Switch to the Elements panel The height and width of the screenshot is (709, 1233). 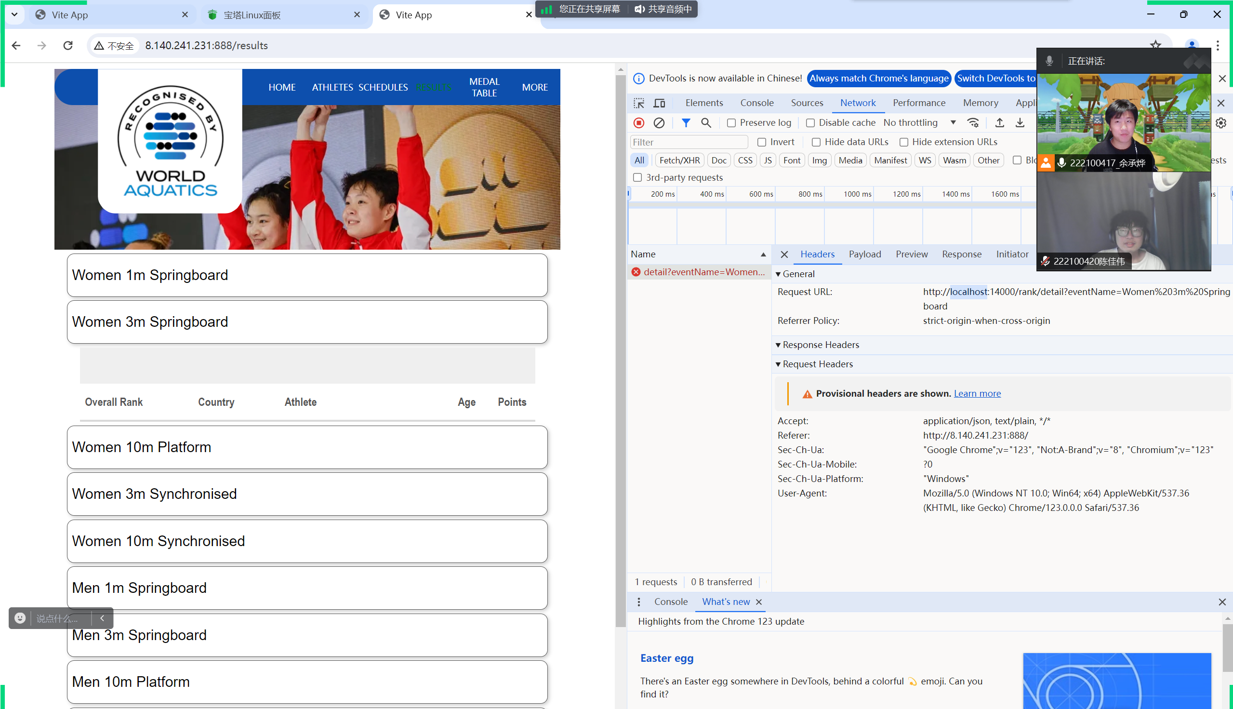coord(704,103)
